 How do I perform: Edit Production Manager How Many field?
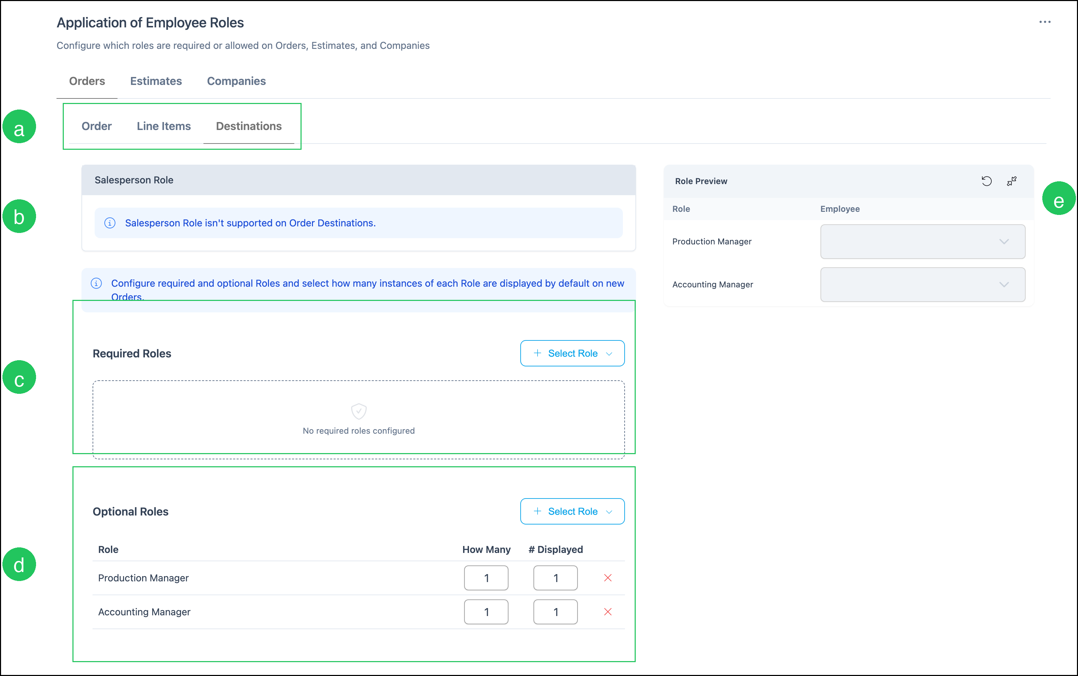(x=486, y=578)
